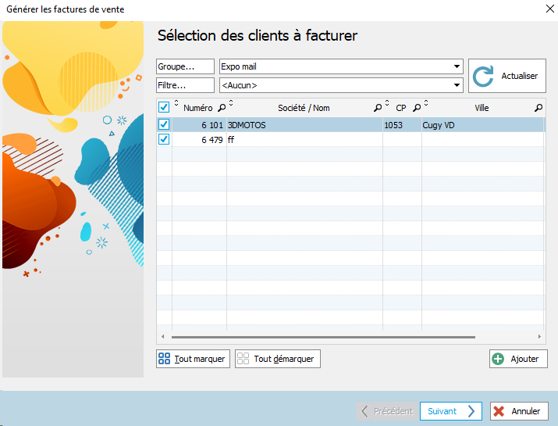Click search magnifier in Société / Nom header
Image resolution: width=558 pixels, height=426 pixels.
tap(378, 108)
